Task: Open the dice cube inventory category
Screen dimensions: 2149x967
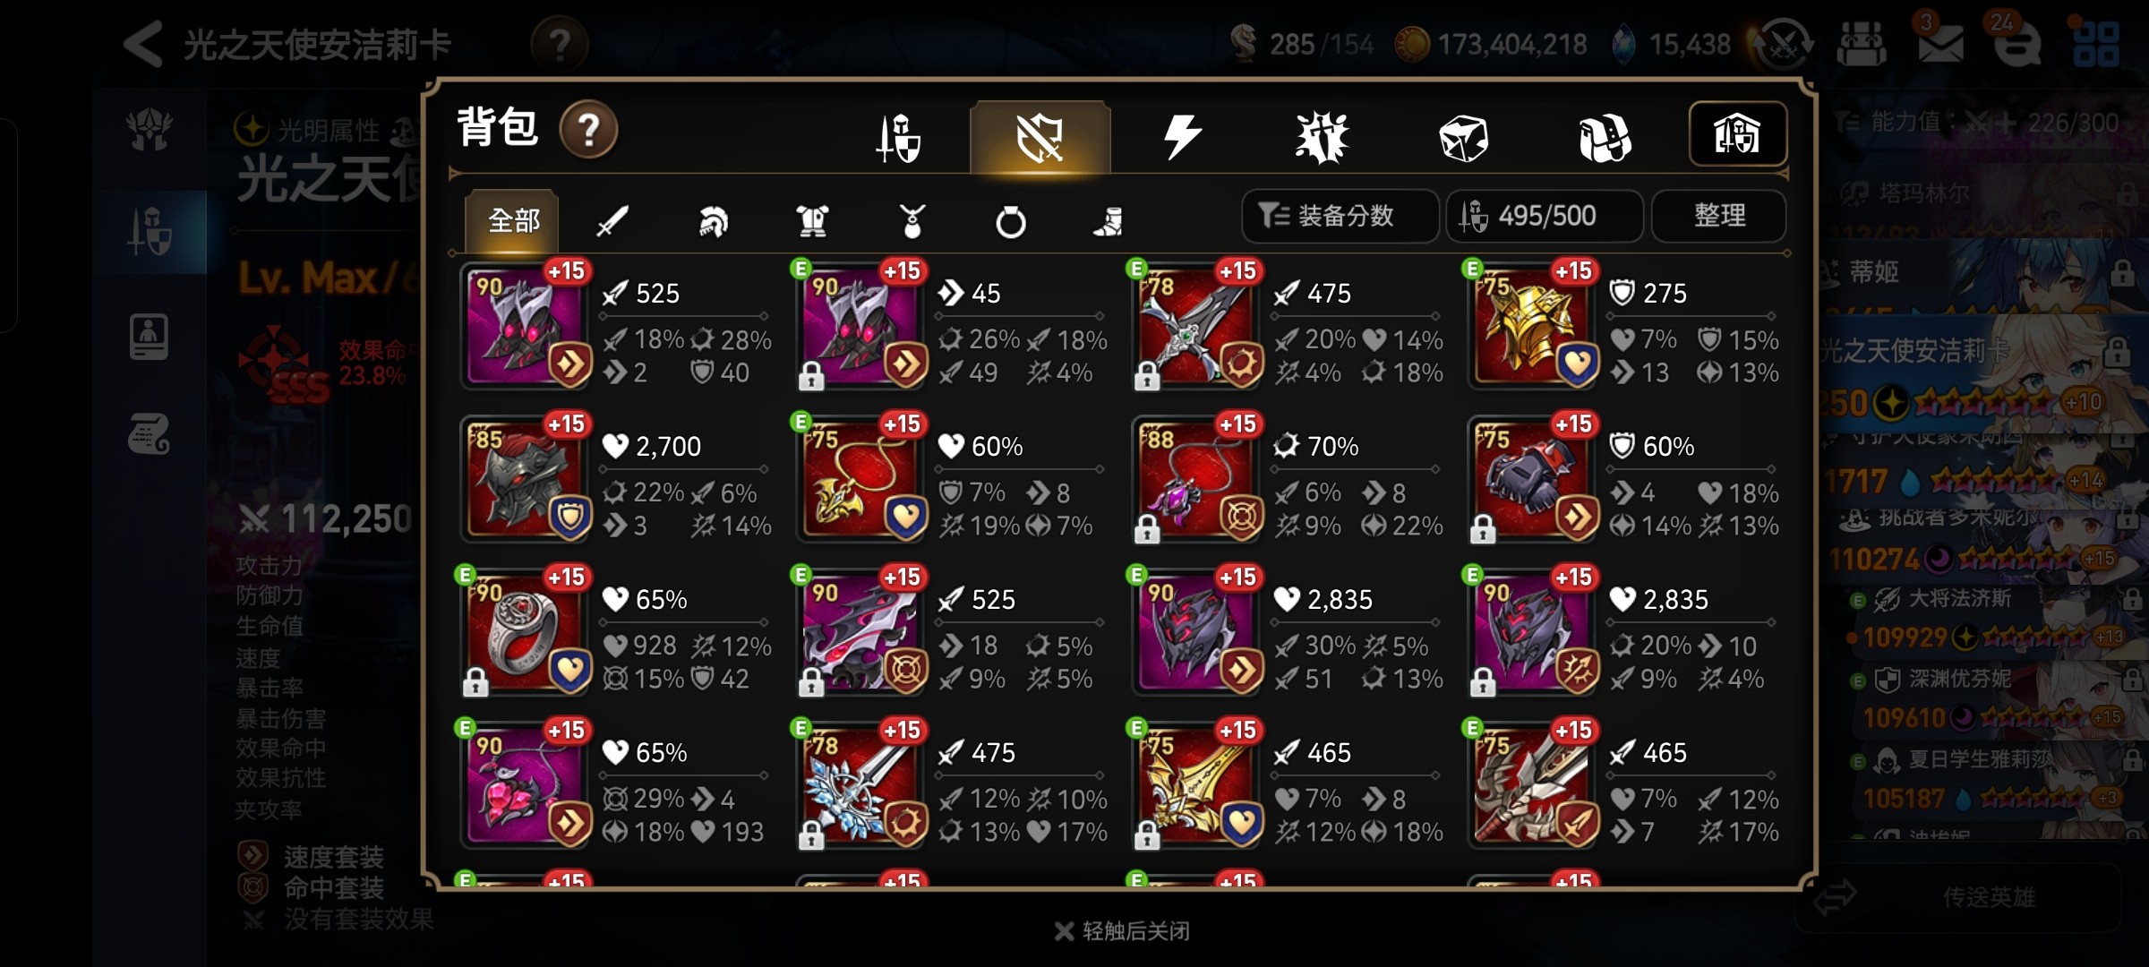Action: (1463, 138)
